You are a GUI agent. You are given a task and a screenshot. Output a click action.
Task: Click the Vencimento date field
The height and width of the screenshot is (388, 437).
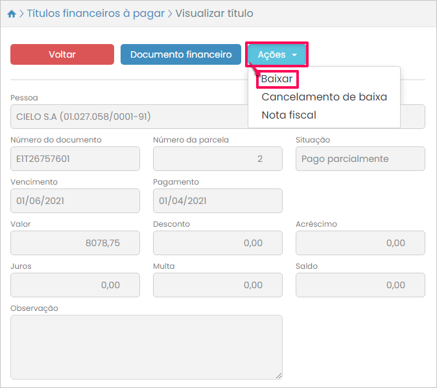click(x=75, y=201)
